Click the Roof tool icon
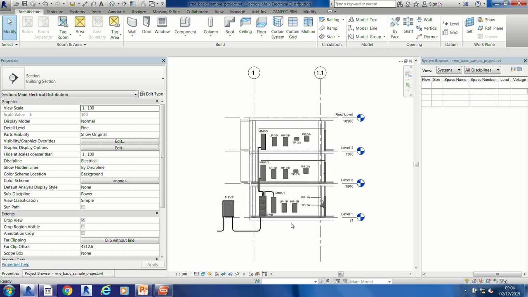 point(230,26)
